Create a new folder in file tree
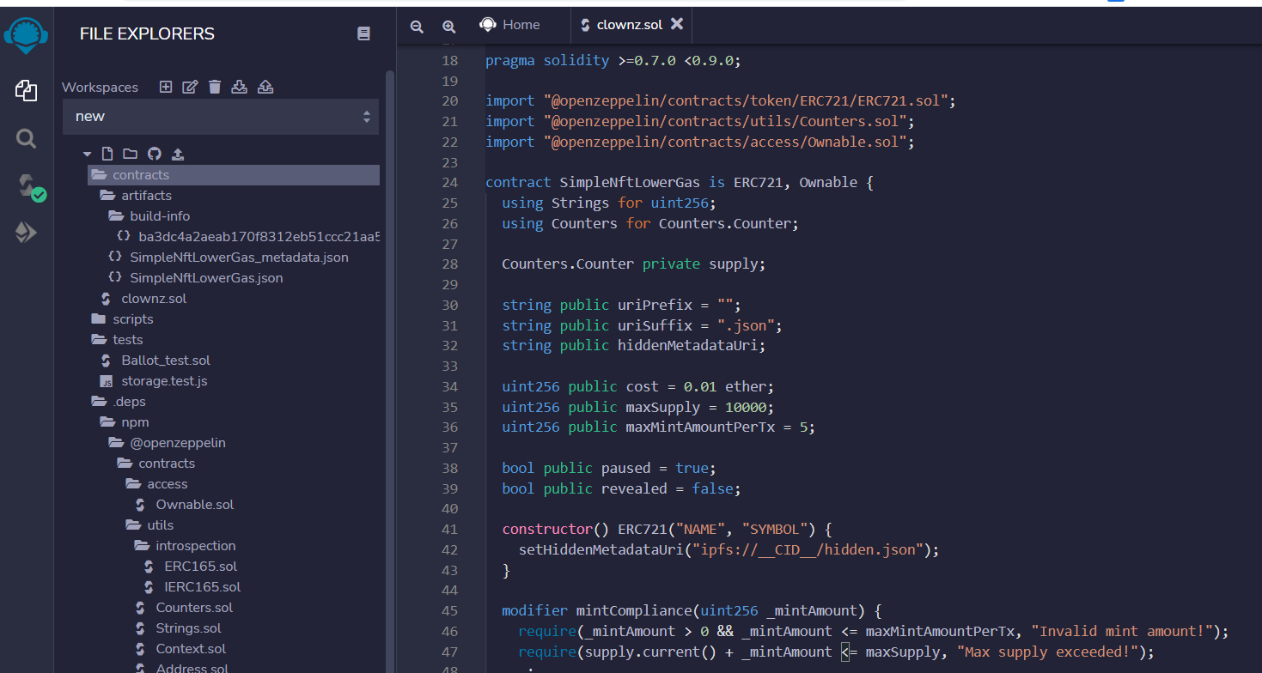Image resolution: width=1262 pixels, height=673 pixels. click(x=130, y=154)
